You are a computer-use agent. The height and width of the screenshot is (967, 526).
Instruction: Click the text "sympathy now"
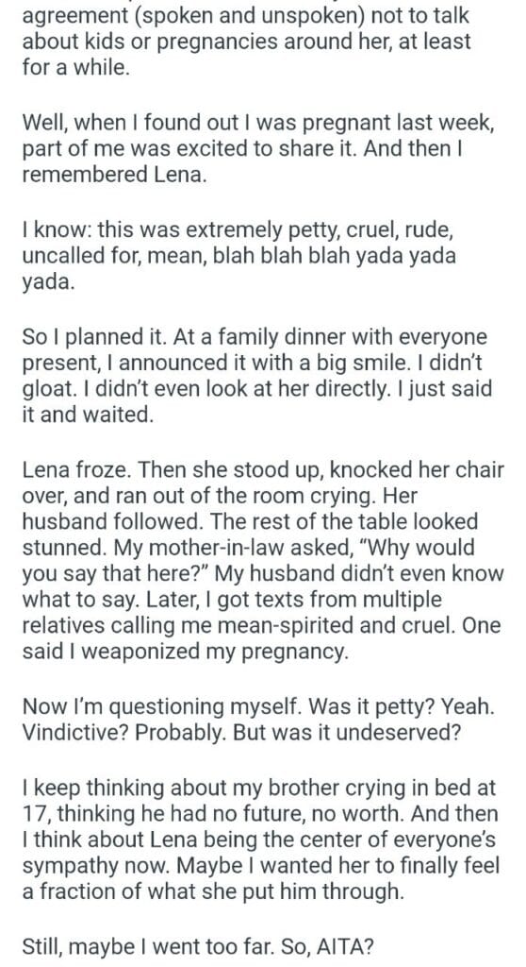[x=97, y=867]
